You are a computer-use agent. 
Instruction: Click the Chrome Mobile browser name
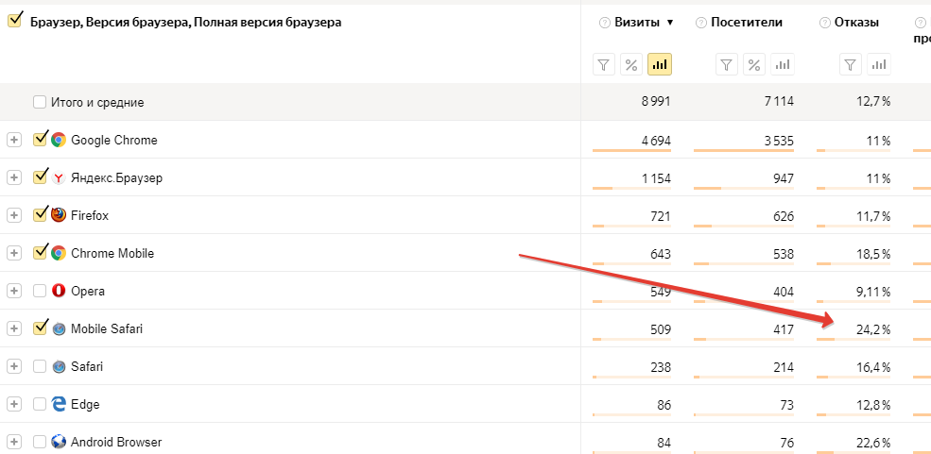click(112, 253)
